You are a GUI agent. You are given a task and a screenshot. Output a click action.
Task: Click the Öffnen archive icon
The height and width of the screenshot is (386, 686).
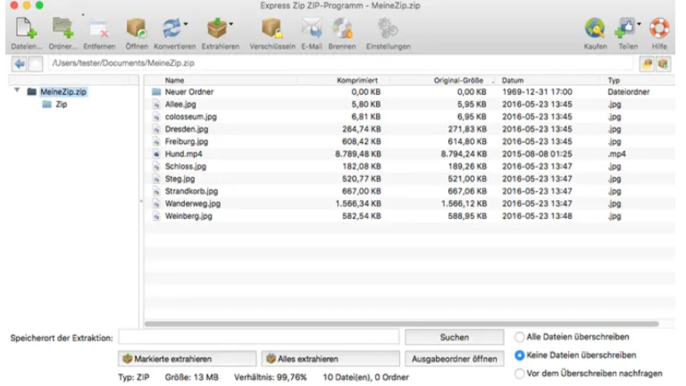(x=136, y=28)
